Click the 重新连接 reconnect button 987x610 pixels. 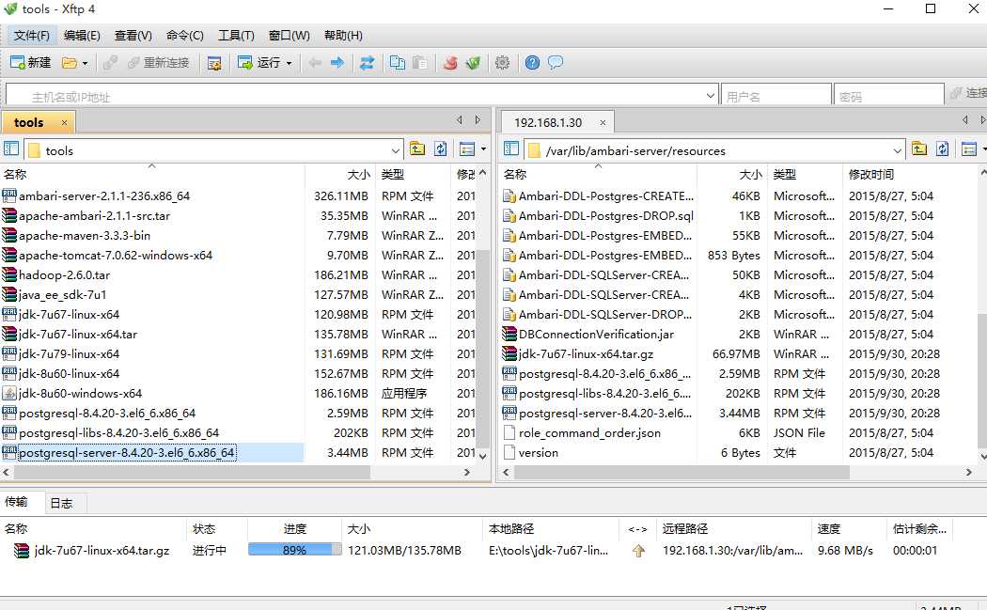(x=159, y=62)
